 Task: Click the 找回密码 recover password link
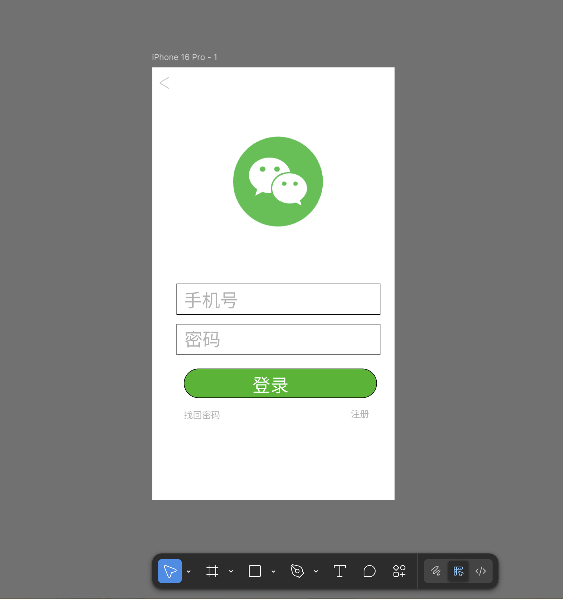(202, 415)
